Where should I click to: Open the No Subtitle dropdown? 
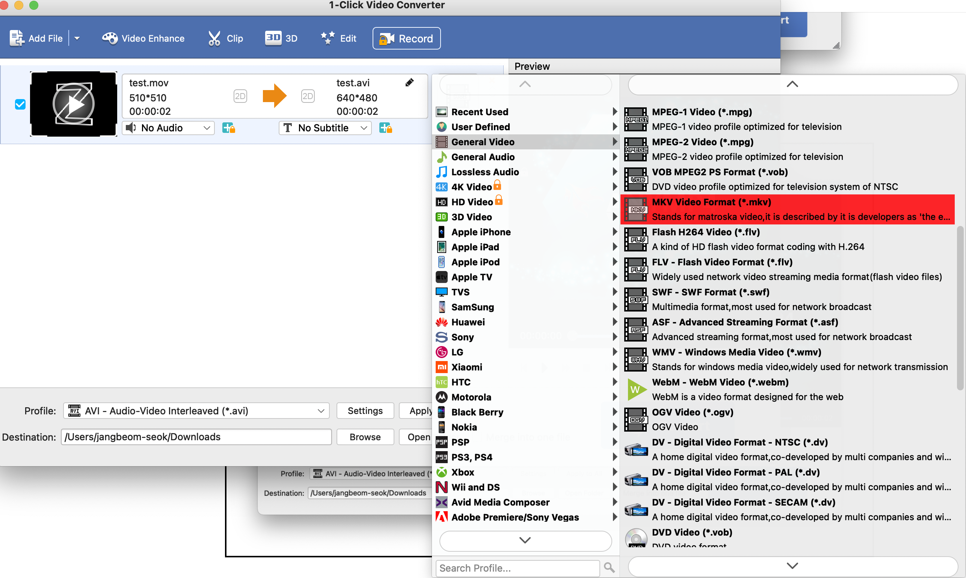(325, 128)
